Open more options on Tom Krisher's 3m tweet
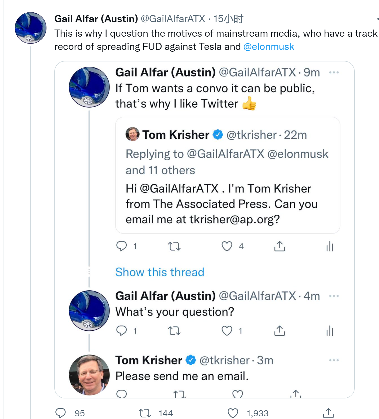The height and width of the screenshot is (419, 379). click(334, 360)
